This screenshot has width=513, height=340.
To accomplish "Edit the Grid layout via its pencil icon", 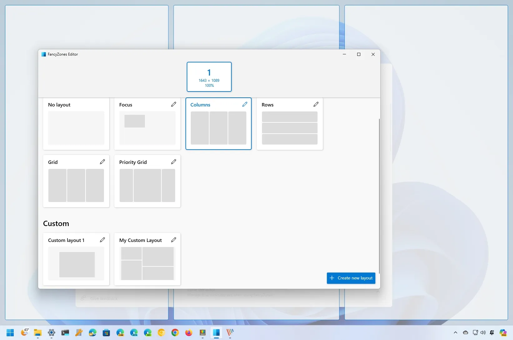I will (102, 162).
